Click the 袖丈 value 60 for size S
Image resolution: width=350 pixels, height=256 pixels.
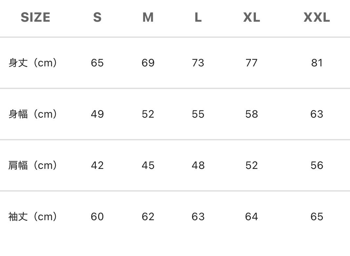click(97, 217)
